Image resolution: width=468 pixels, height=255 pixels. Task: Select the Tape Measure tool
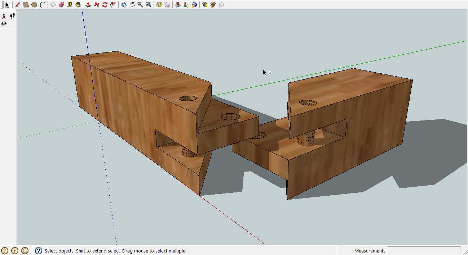(x=69, y=5)
